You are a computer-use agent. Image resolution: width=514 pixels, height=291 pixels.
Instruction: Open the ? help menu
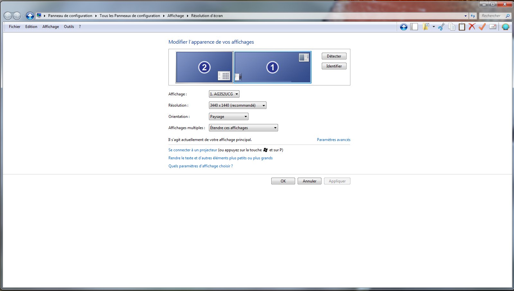[x=80, y=27]
